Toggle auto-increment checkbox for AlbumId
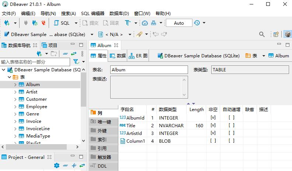This screenshot has width=292, height=171. point(232,118)
